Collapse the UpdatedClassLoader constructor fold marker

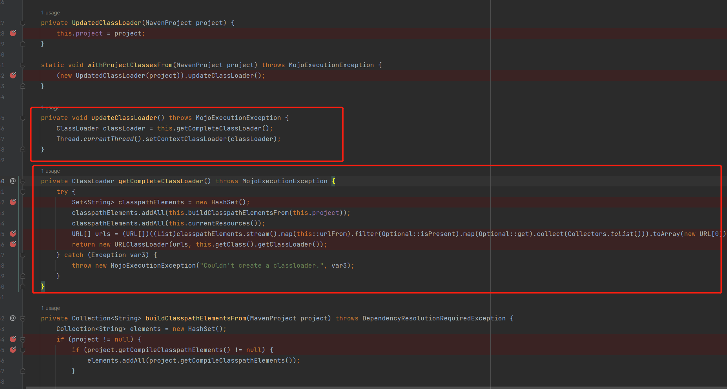pos(23,23)
